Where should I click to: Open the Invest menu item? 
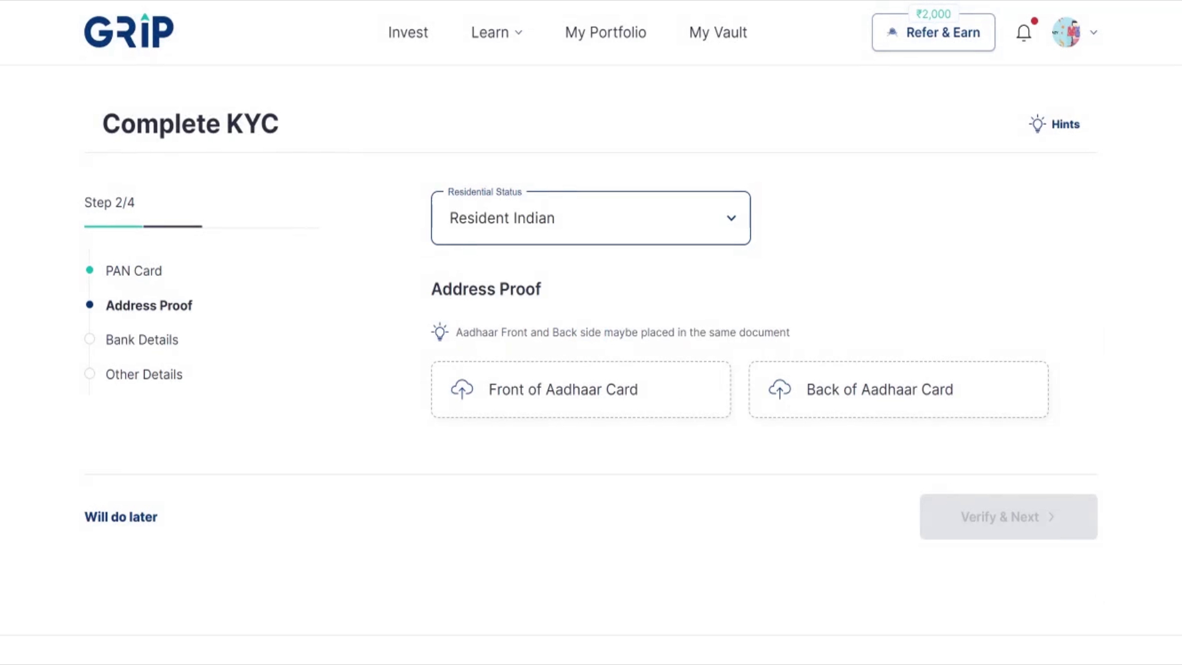(408, 33)
